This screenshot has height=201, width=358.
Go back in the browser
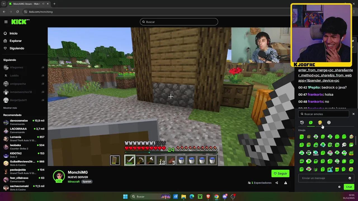(4, 12)
